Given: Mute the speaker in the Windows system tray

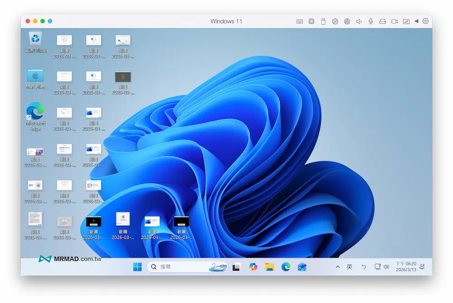Looking at the screenshot, I should pos(386,267).
